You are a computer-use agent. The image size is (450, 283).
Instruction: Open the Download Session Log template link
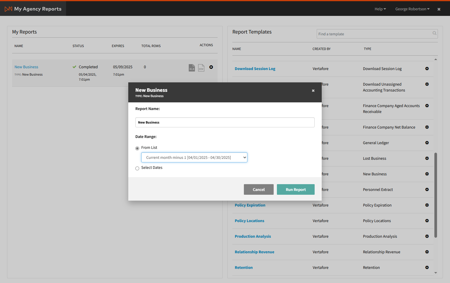point(255,69)
